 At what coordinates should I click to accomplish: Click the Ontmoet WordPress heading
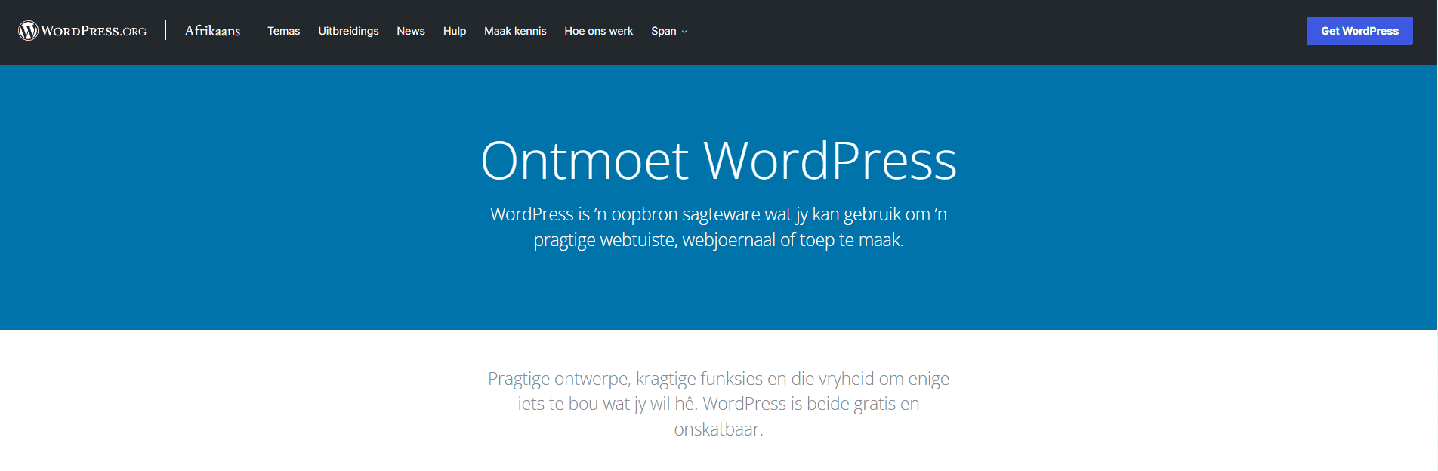pos(719,161)
